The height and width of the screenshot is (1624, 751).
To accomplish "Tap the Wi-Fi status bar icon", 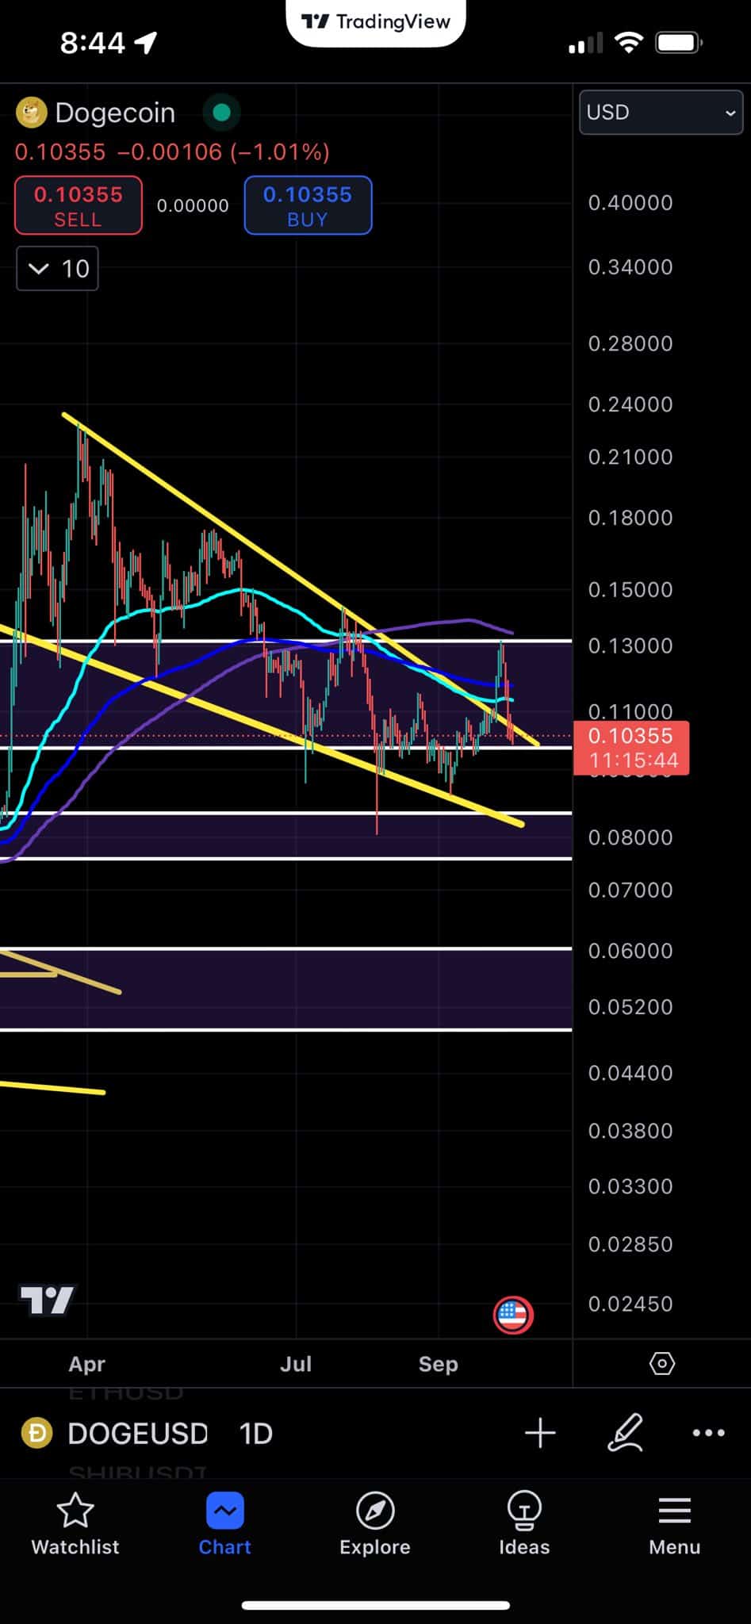I will point(628,43).
